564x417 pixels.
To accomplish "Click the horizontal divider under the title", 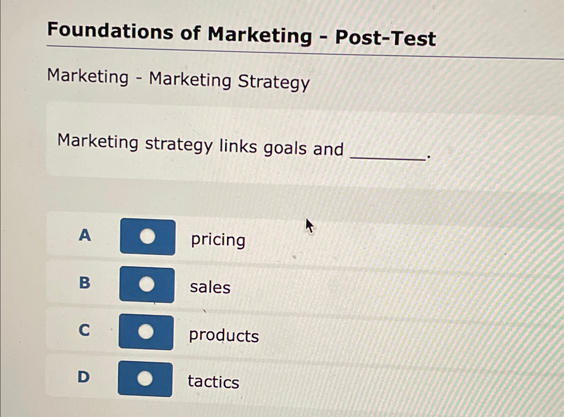I will (302, 53).
